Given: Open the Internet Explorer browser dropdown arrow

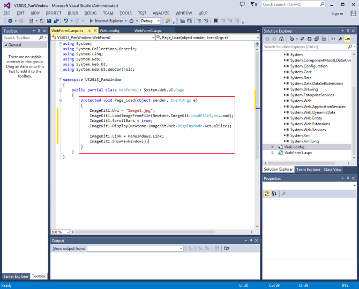Looking at the screenshot, I should coord(126,21).
